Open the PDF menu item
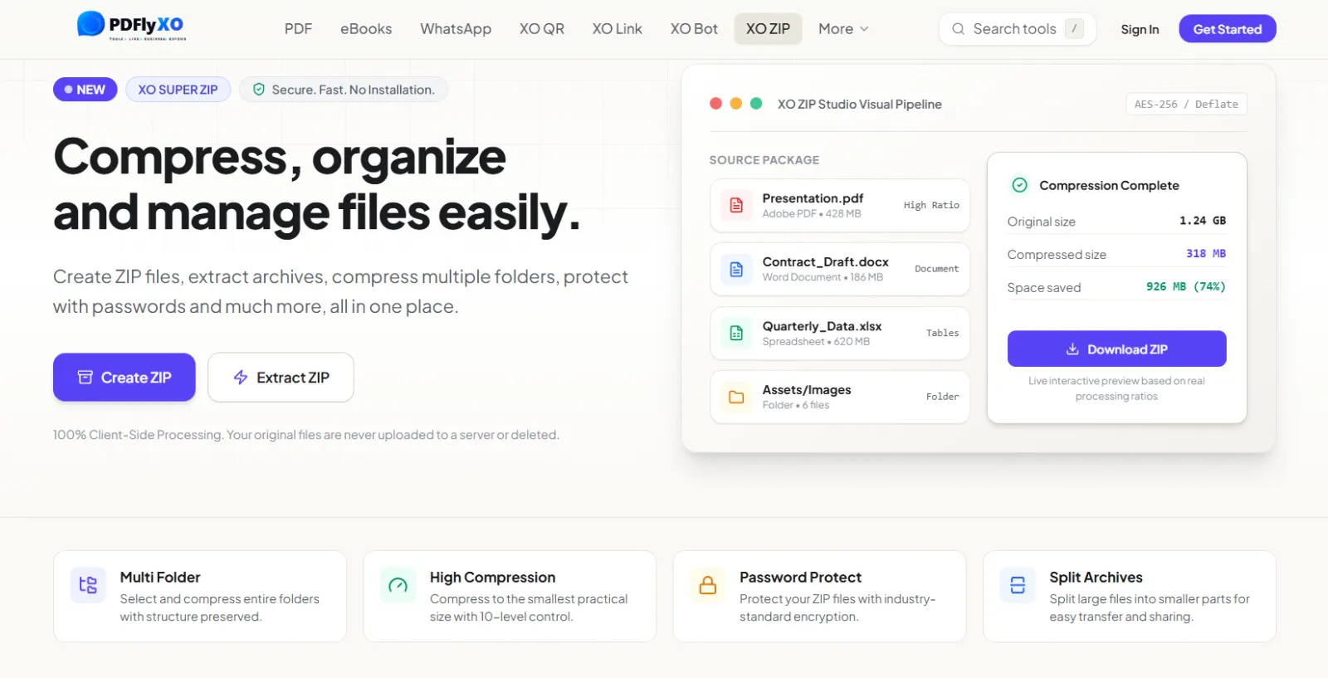This screenshot has width=1328, height=678. (x=298, y=29)
